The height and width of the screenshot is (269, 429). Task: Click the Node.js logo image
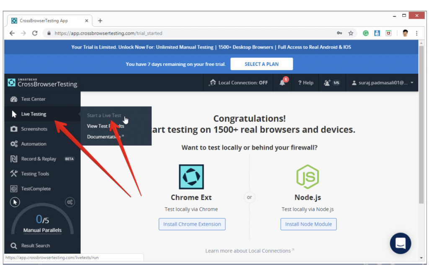[x=308, y=177]
